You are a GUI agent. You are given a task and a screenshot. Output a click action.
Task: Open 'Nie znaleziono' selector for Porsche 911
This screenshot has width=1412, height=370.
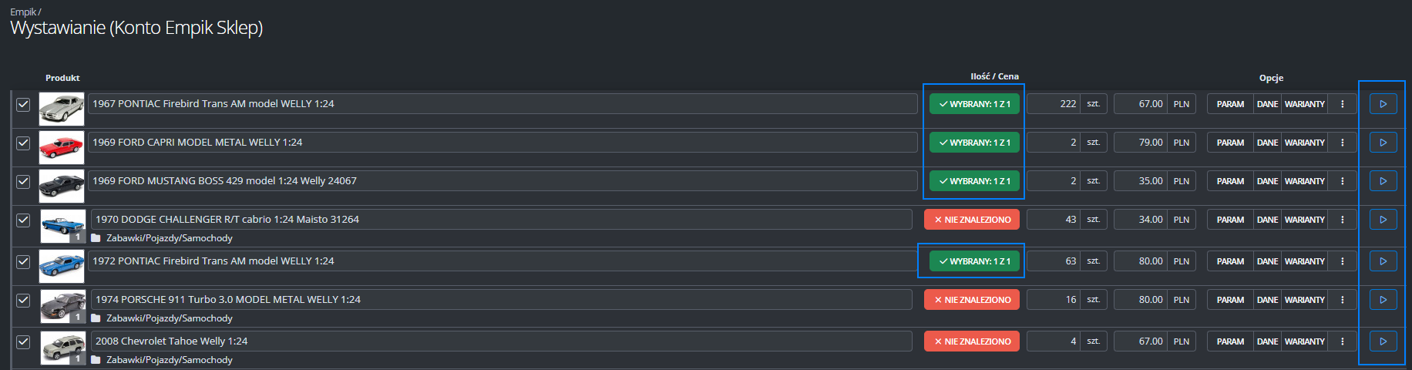[x=972, y=300]
